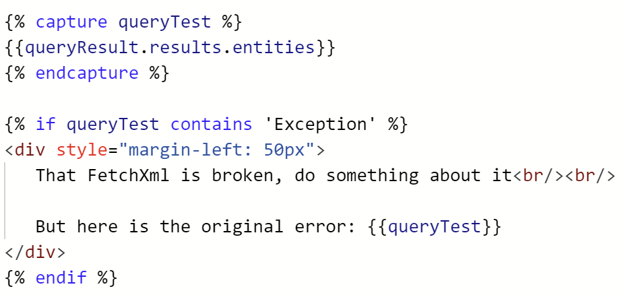Click the opening div tag name
Image resolution: width=624 pixels, height=295 pixels.
[x=30, y=150]
